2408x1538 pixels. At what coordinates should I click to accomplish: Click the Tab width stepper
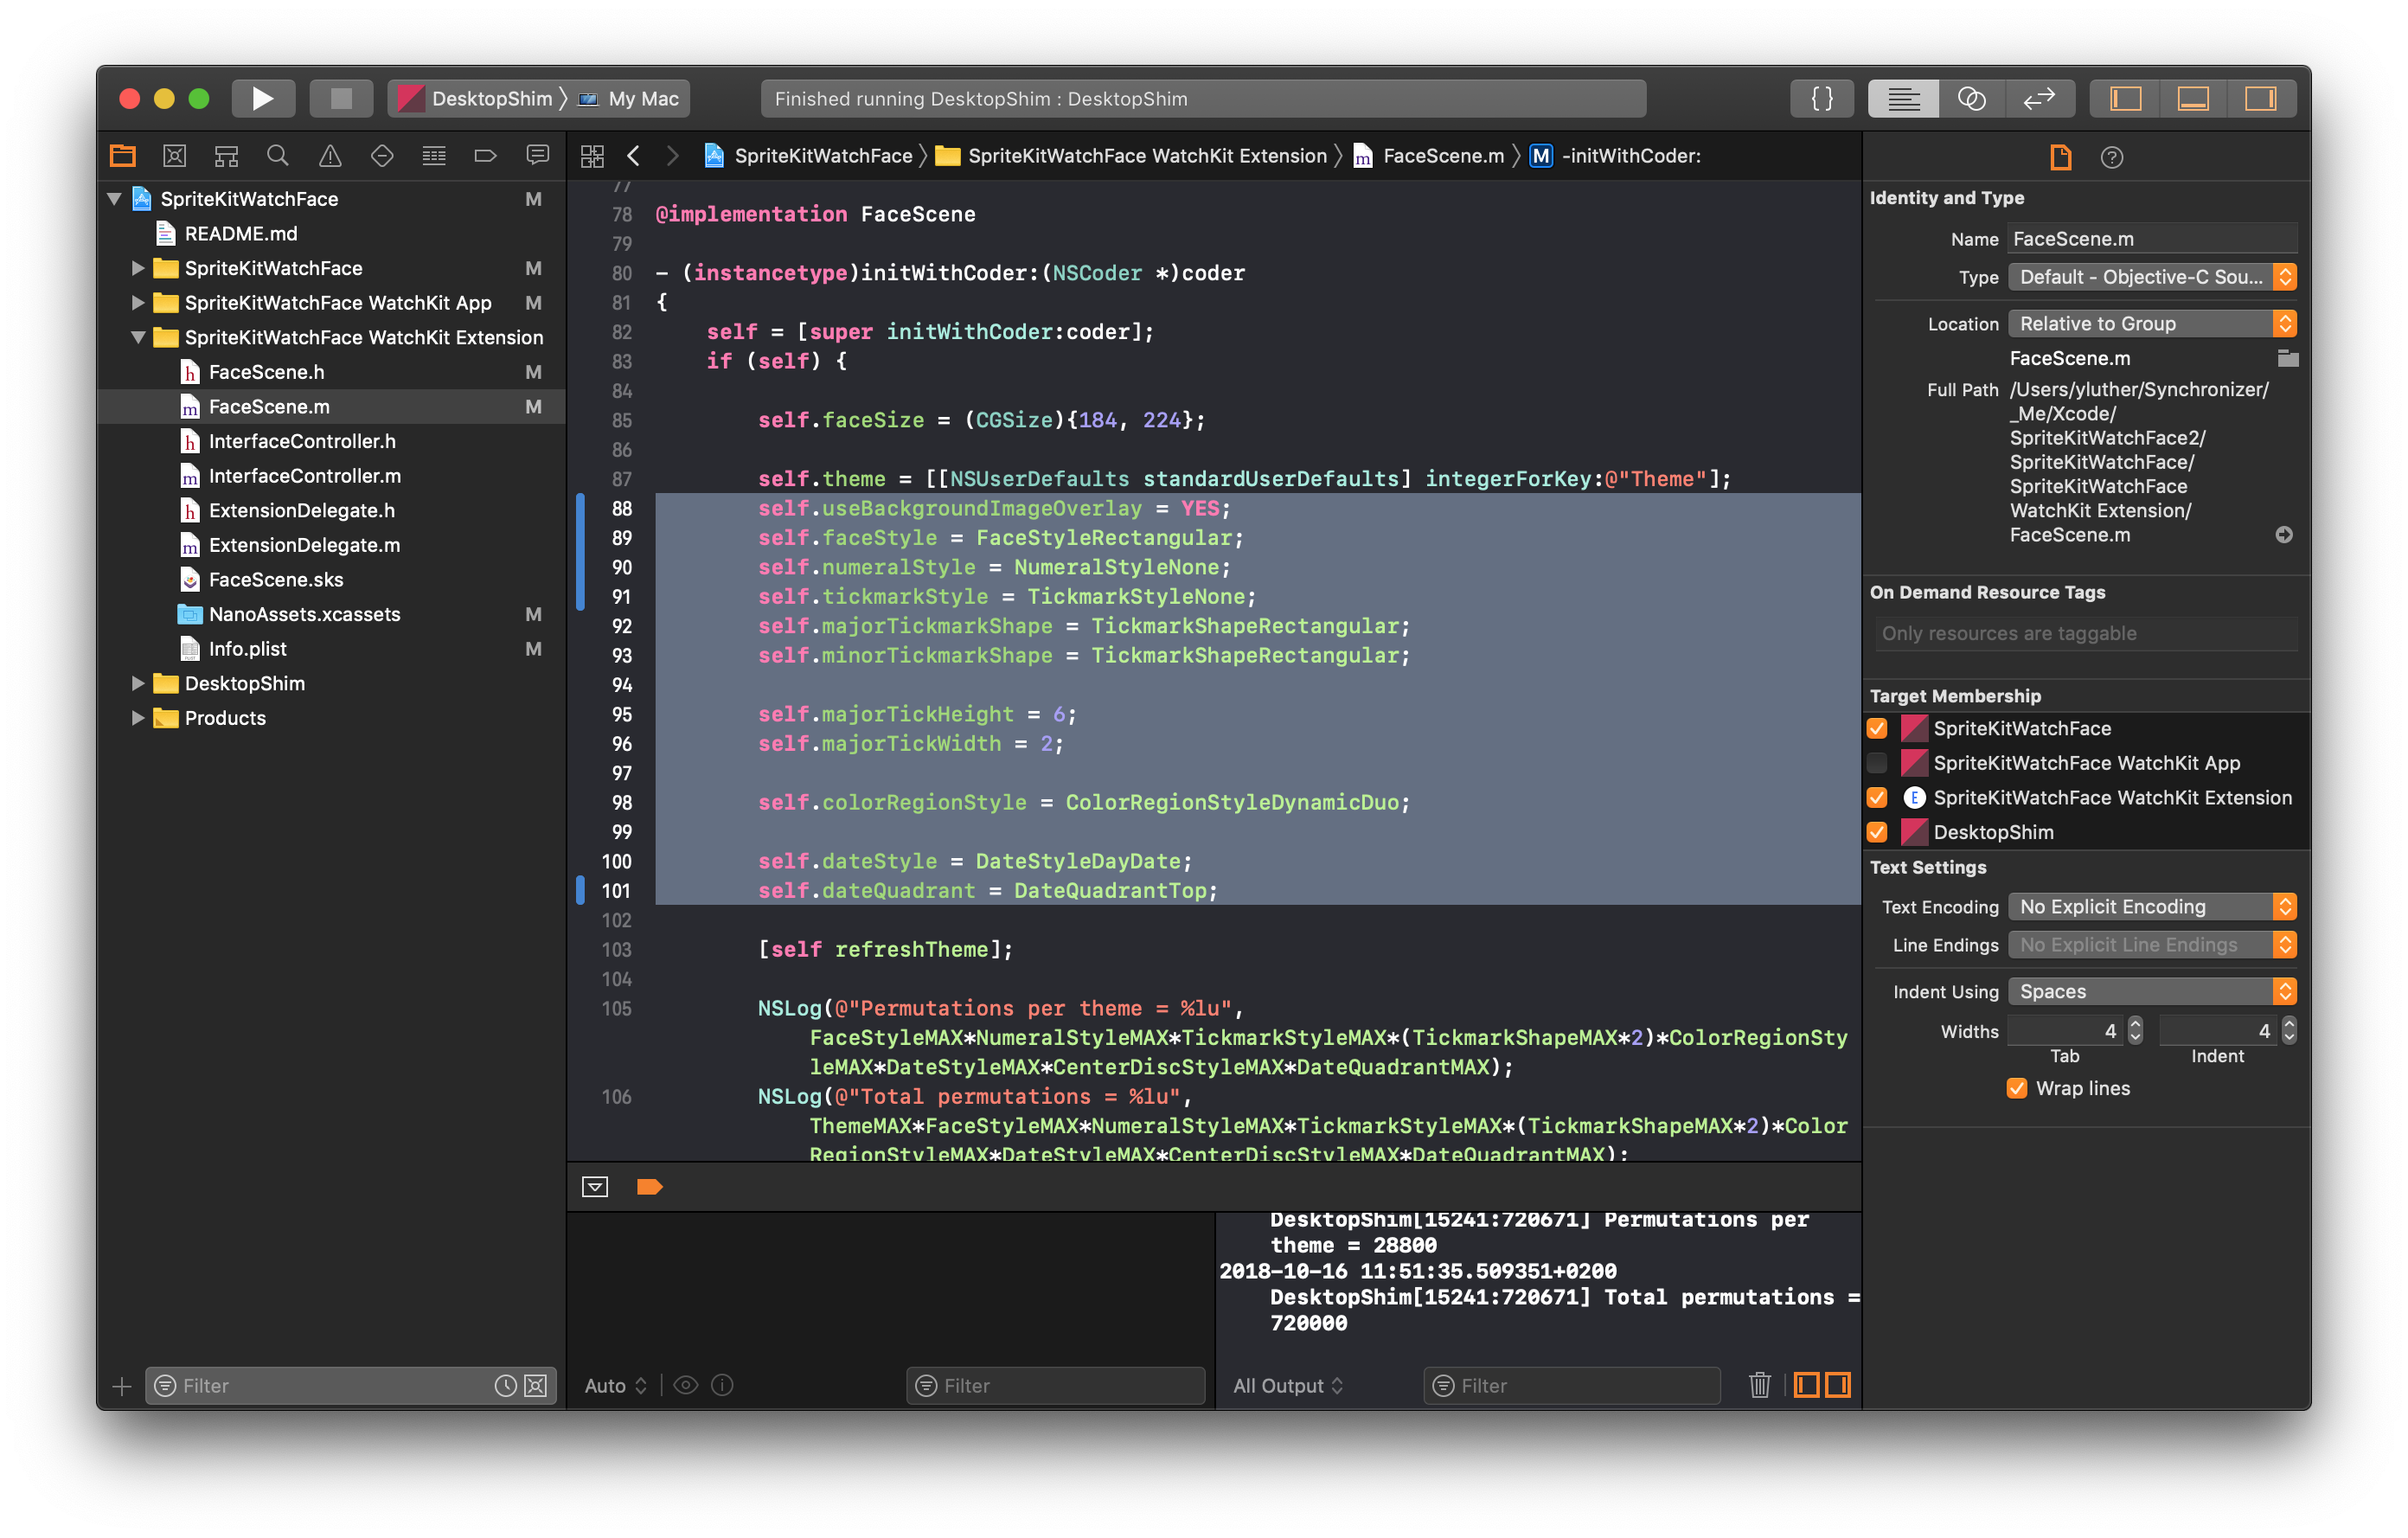tap(2135, 1030)
